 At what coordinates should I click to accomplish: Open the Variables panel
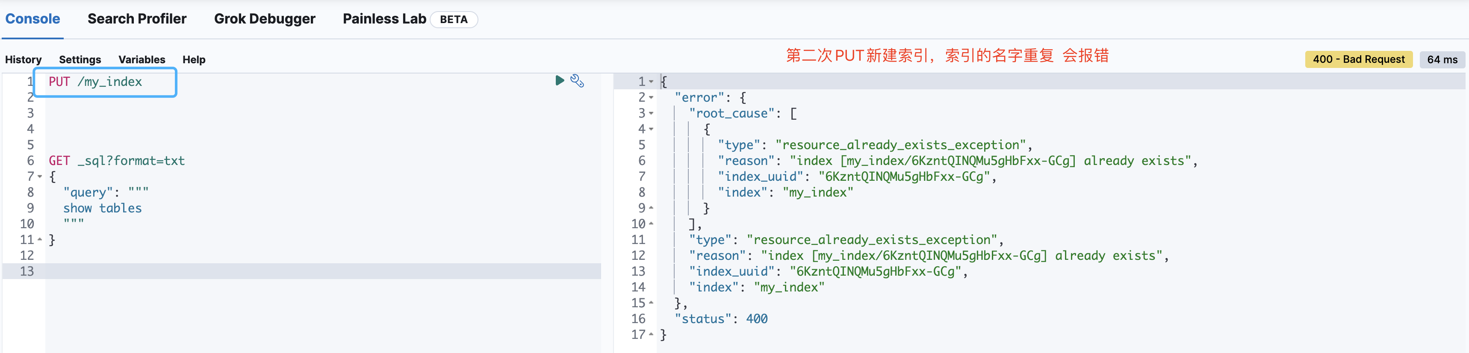click(x=142, y=59)
